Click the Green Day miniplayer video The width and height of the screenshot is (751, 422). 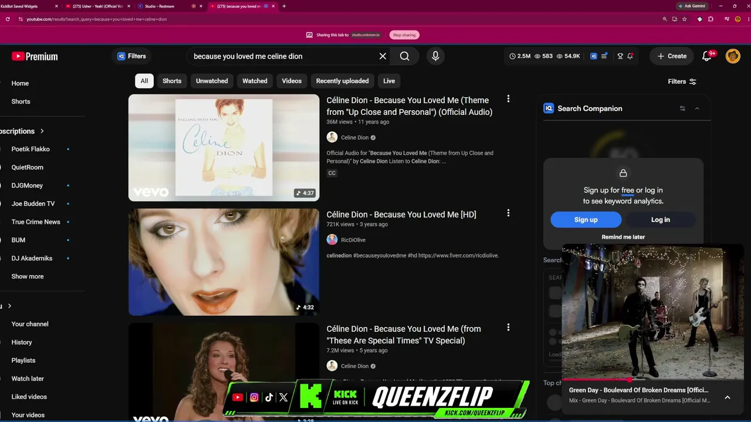pos(652,312)
